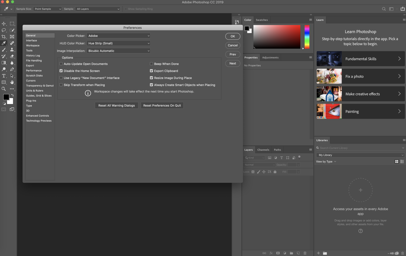Change the screen mode
This screenshot has height=256, width=406.
click(12, 109)
